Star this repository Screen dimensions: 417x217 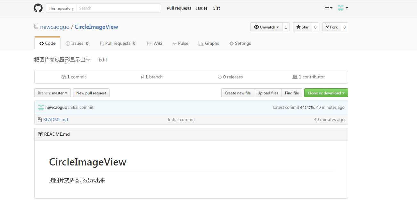pos(302,27)
